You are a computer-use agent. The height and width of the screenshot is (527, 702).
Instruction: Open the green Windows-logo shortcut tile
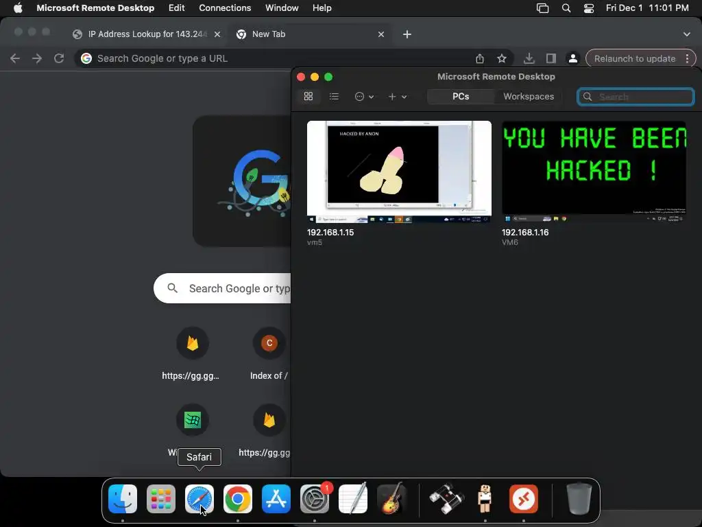pos(193,420)
